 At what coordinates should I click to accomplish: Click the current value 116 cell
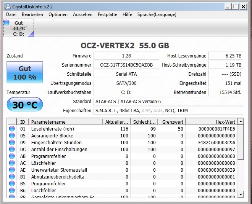coord(124,129)
